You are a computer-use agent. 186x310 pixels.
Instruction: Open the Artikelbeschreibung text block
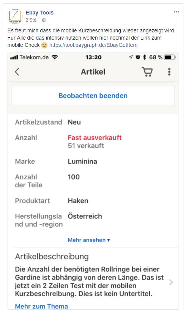pyautogui.click(x=89, y=281)
